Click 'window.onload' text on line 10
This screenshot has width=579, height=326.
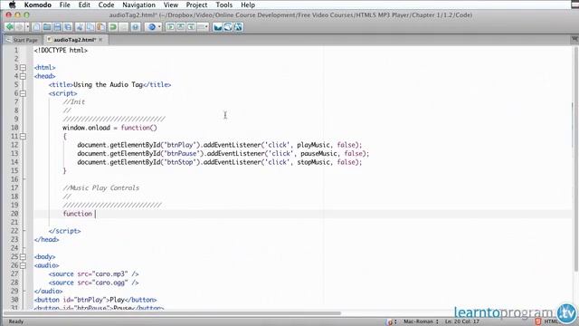(x=86, y=128)
